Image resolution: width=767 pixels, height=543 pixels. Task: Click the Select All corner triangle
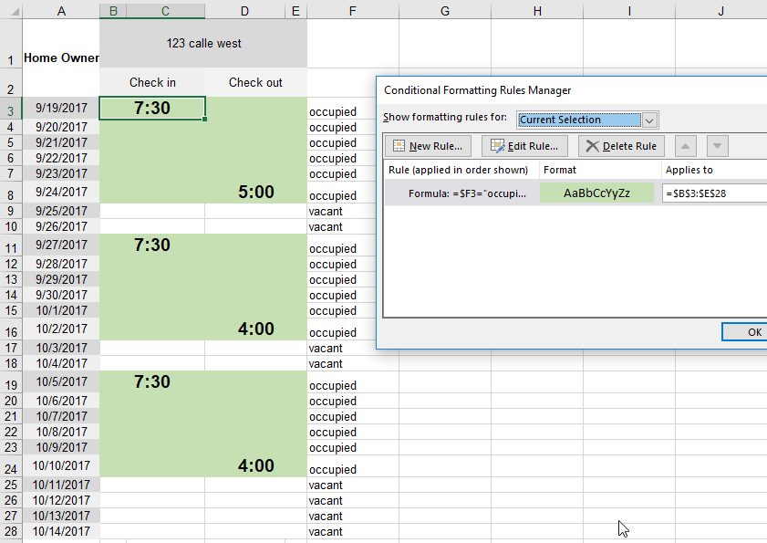pyautogui.click(x=11, y=11)
